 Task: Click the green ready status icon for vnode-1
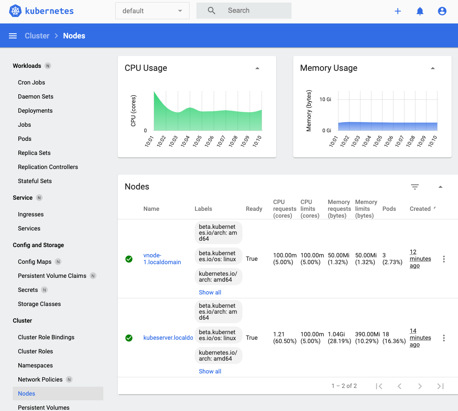click(129, 259)
